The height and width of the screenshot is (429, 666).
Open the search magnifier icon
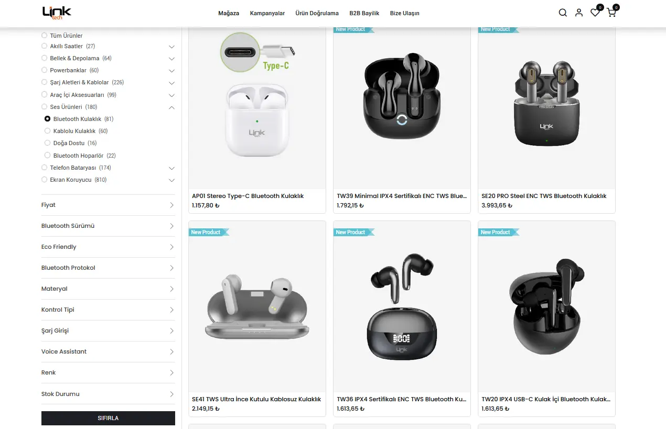[563, 13]
